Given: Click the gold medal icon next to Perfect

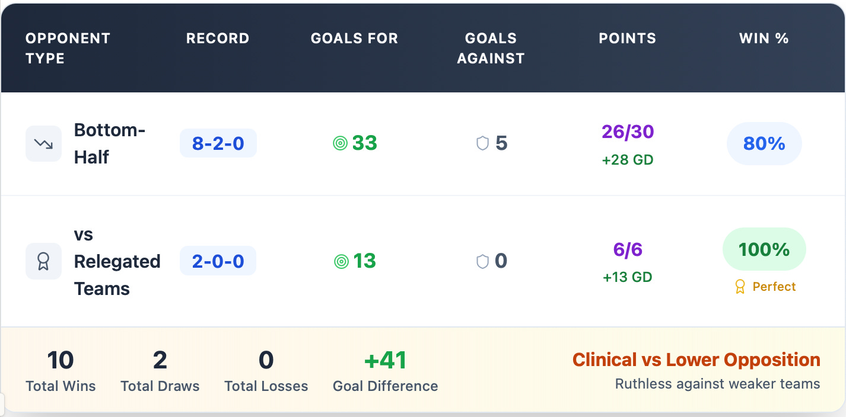Looking at the screenshot, I should (x=740, y=287).
